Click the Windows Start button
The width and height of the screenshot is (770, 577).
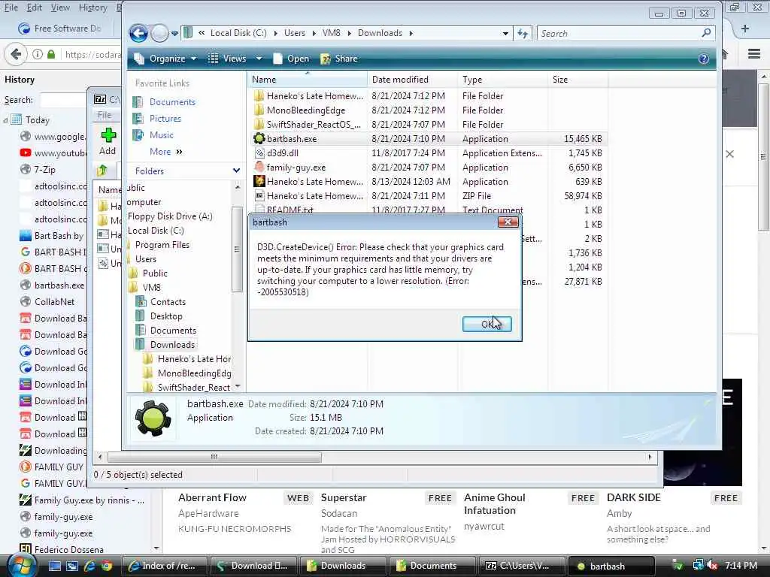pos(20,566)
